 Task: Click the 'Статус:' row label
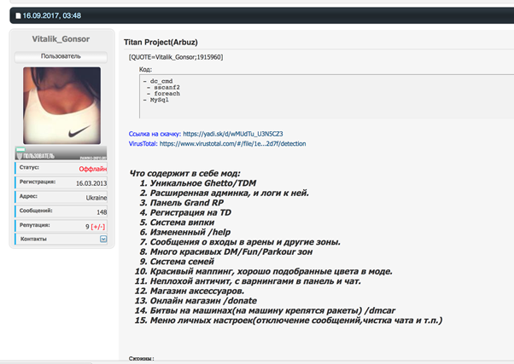coord(29,167)
